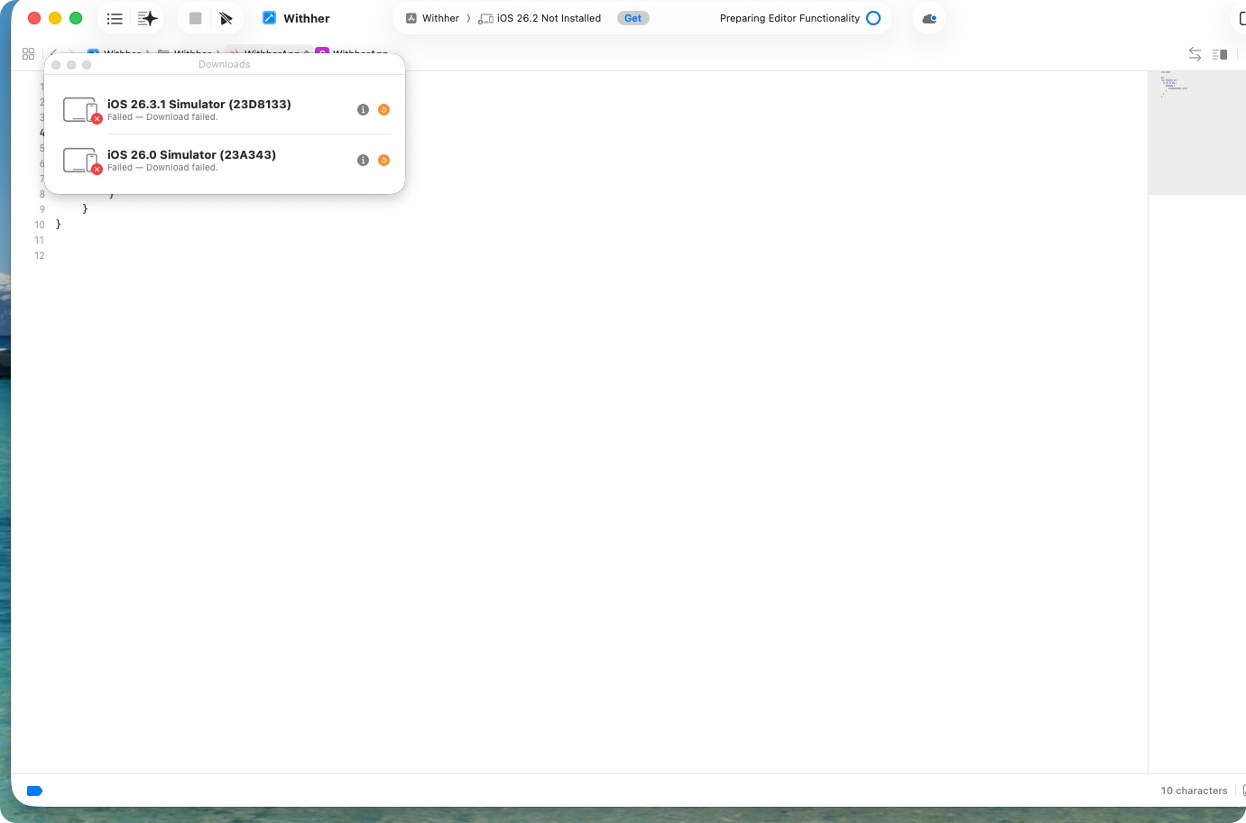This screenshot has width=1246, height=823.
Task: Close the Downloads window
Action: point(56,65)
